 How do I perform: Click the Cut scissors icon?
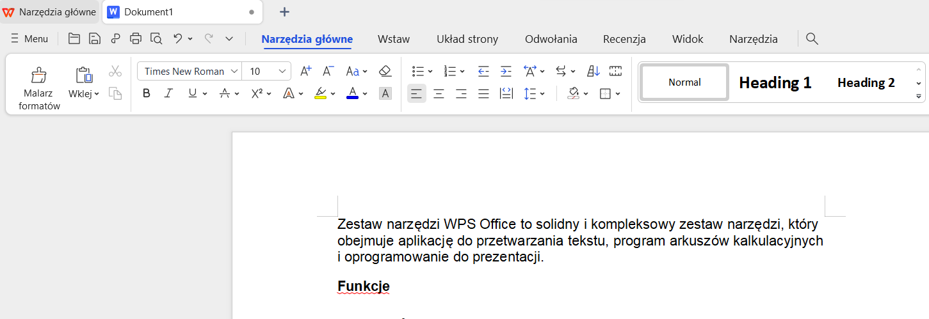tap(115, 71)
